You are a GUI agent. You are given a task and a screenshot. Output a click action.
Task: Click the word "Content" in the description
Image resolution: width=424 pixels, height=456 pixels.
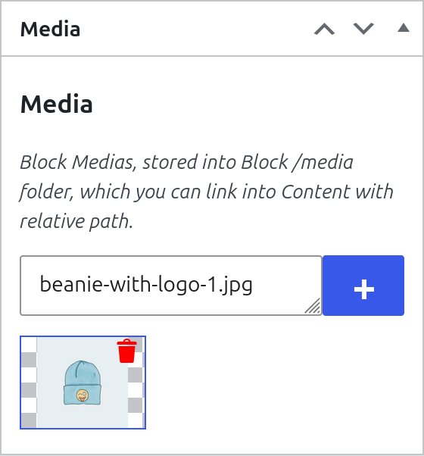[x=316, y=192]
